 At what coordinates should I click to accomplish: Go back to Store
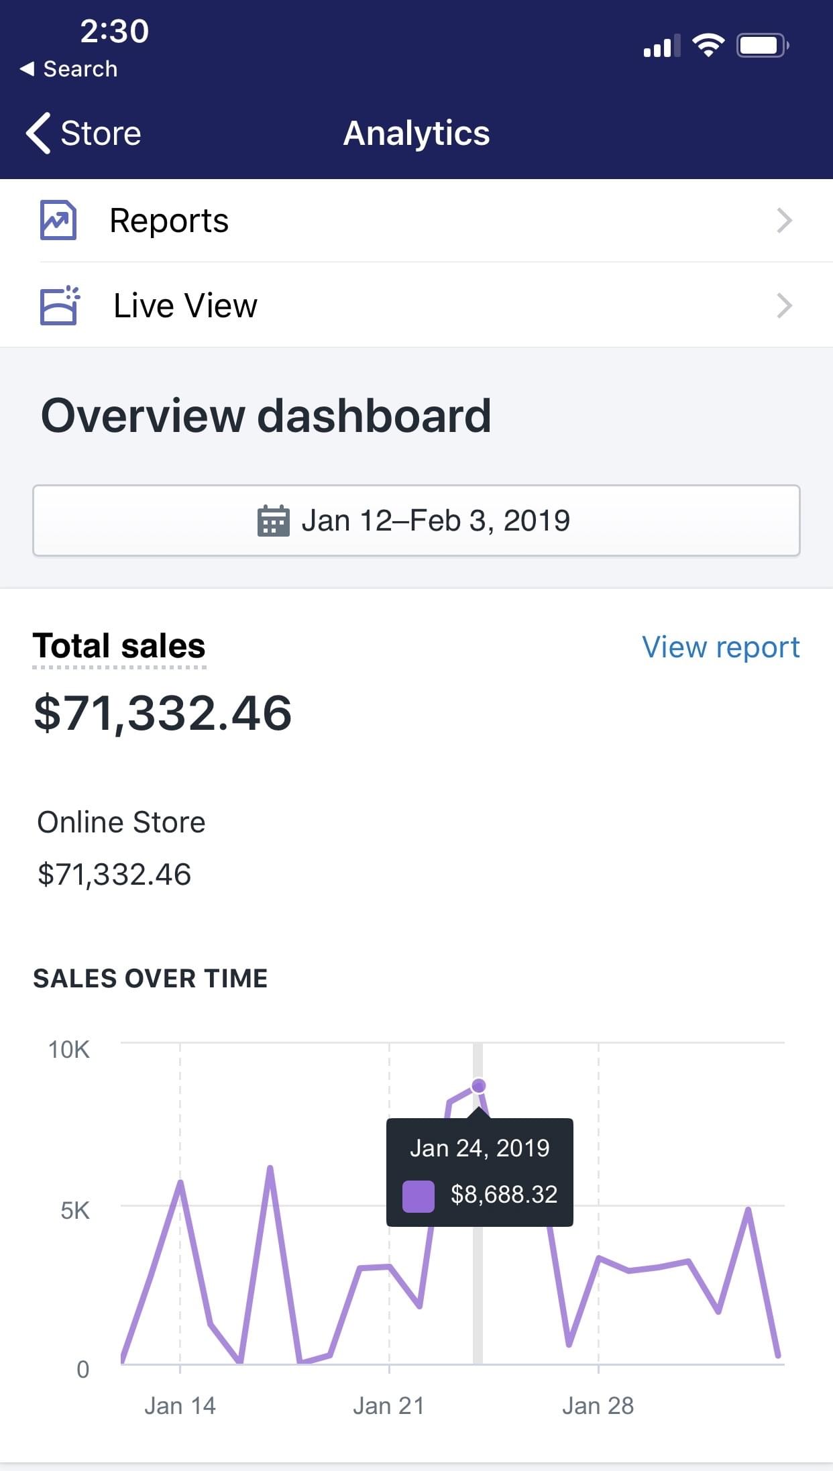coord(101,133)
